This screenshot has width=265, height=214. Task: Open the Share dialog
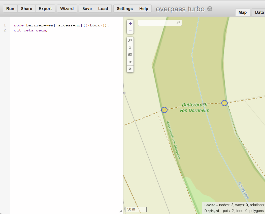(x=26, y=9)
